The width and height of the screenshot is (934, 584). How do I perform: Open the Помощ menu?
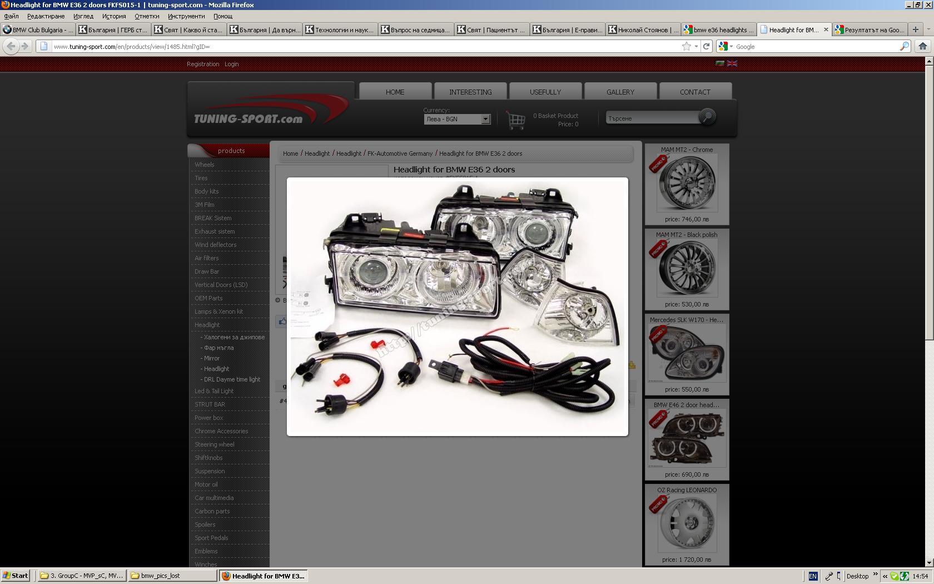coord(223,16)
